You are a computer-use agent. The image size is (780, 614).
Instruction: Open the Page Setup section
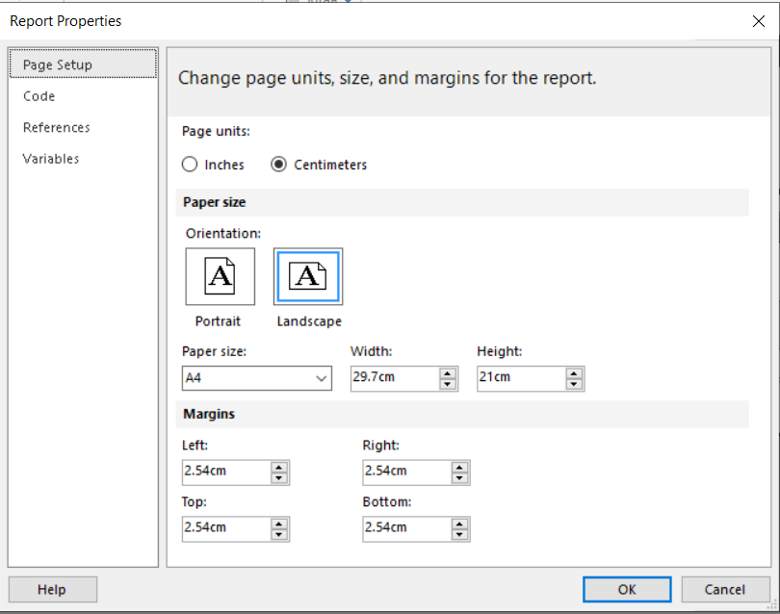click(x=83, y=64)
